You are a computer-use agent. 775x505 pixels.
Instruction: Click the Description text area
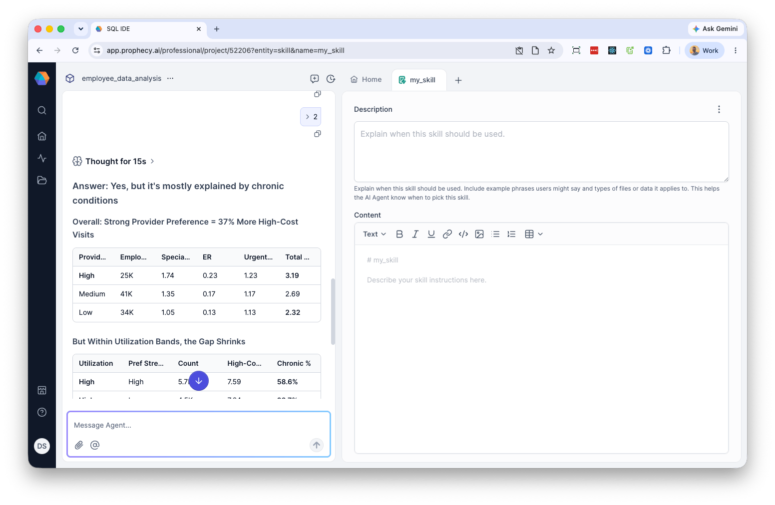[x=541, y=152]
